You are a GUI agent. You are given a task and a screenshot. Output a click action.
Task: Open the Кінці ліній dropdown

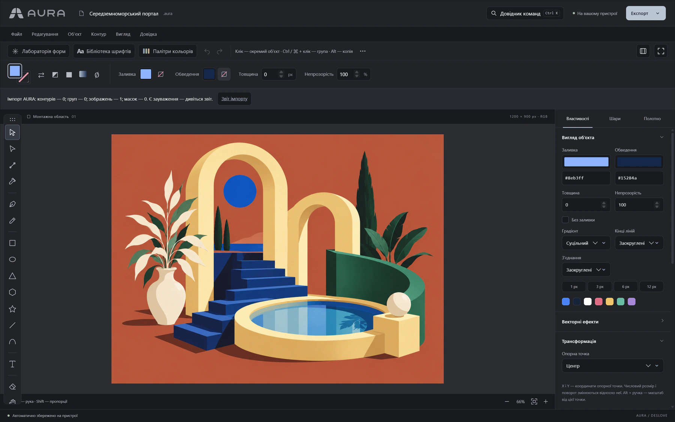639,243
